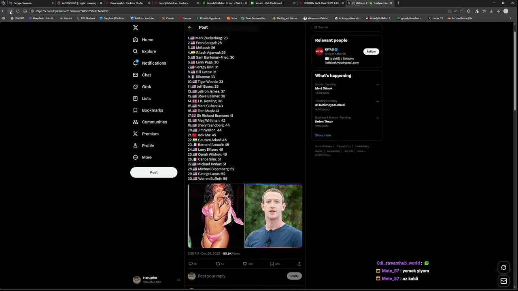
Task: Click the repost icon under the post
Action: click(218, 264)
